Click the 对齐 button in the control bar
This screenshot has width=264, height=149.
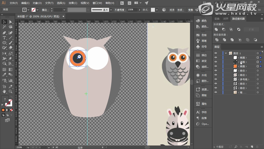coord(172,10)
